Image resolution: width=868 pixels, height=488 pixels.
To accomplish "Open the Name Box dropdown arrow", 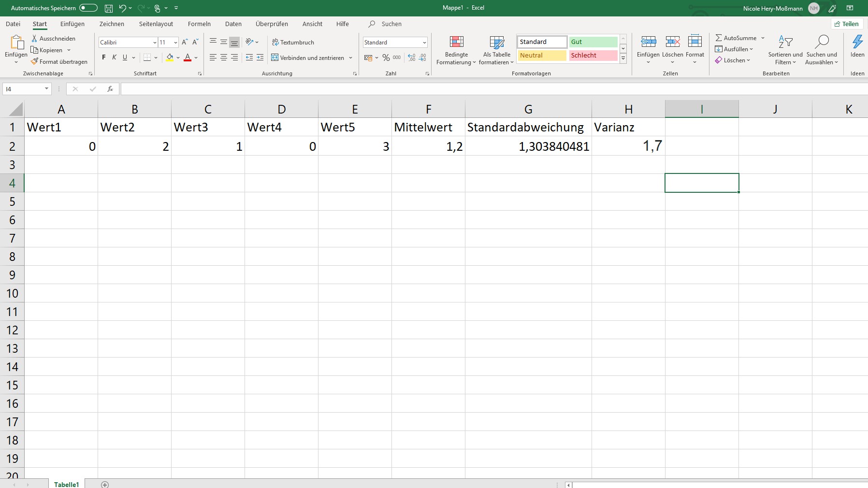I will click(46, 89).
